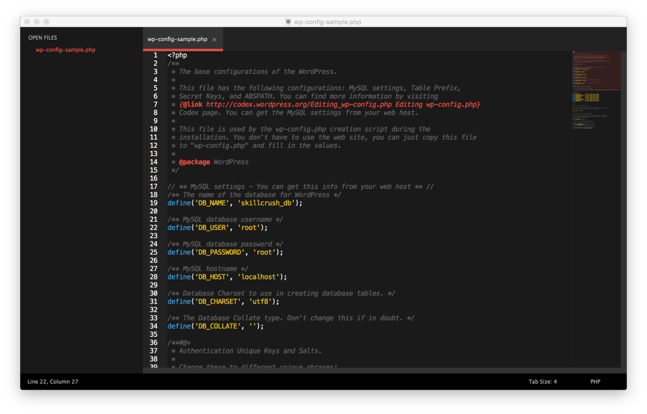Place cursor on the <?php opening tag

pyautogui.click(x=177, y=56)
